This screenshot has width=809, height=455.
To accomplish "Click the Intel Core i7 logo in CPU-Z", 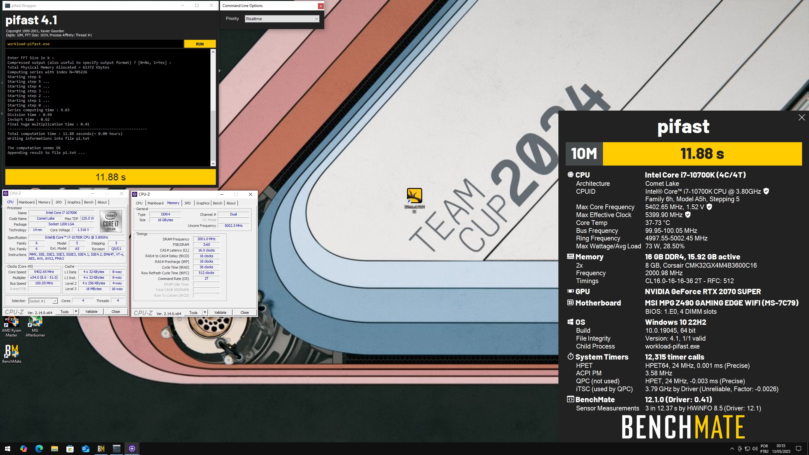I will click(111, 221).
